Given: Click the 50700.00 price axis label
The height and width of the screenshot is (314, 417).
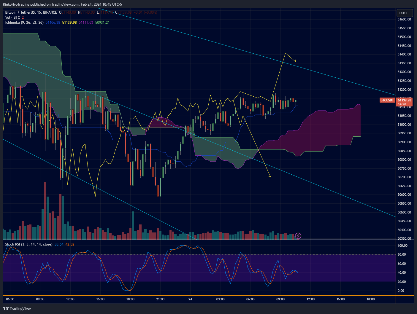Looking at the screenshot, I should 404,177.
